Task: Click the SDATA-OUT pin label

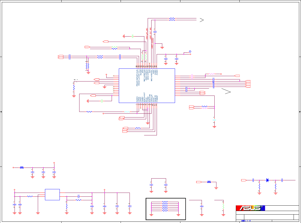Action: tap(144, 97)
